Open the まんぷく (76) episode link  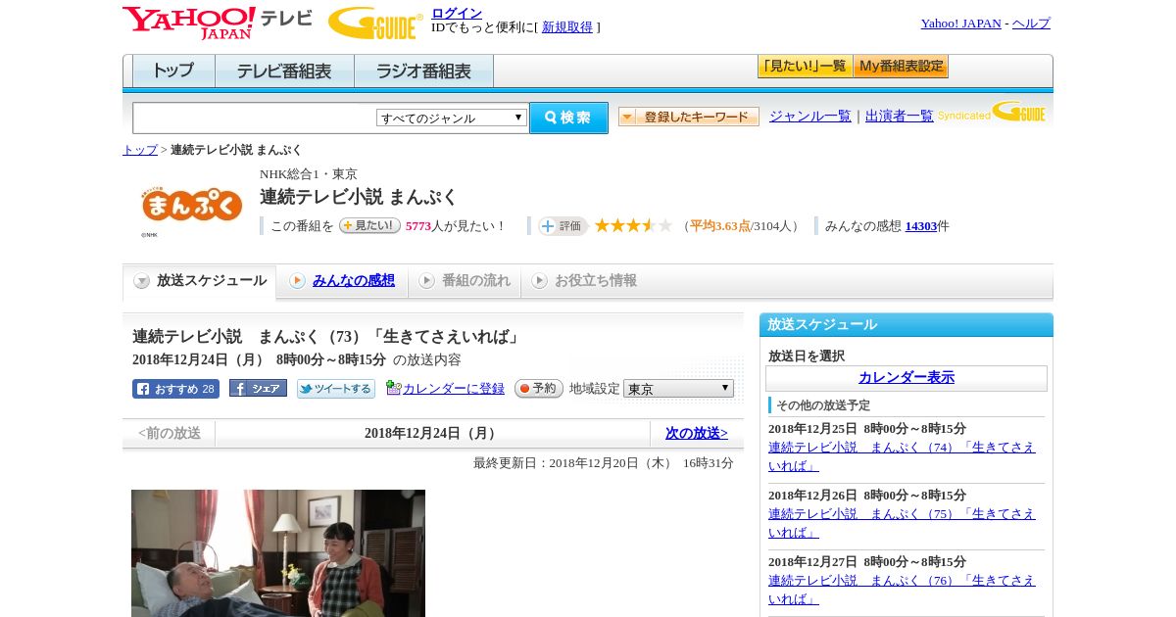pos(902,590)
